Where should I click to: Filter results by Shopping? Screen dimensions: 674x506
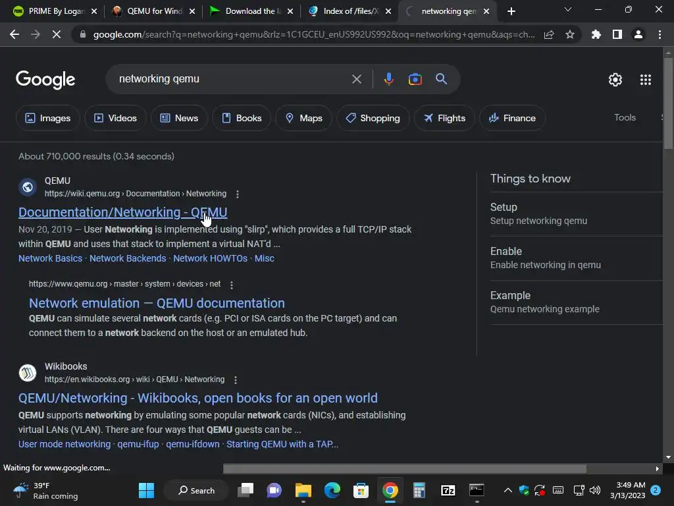point(373,118)
